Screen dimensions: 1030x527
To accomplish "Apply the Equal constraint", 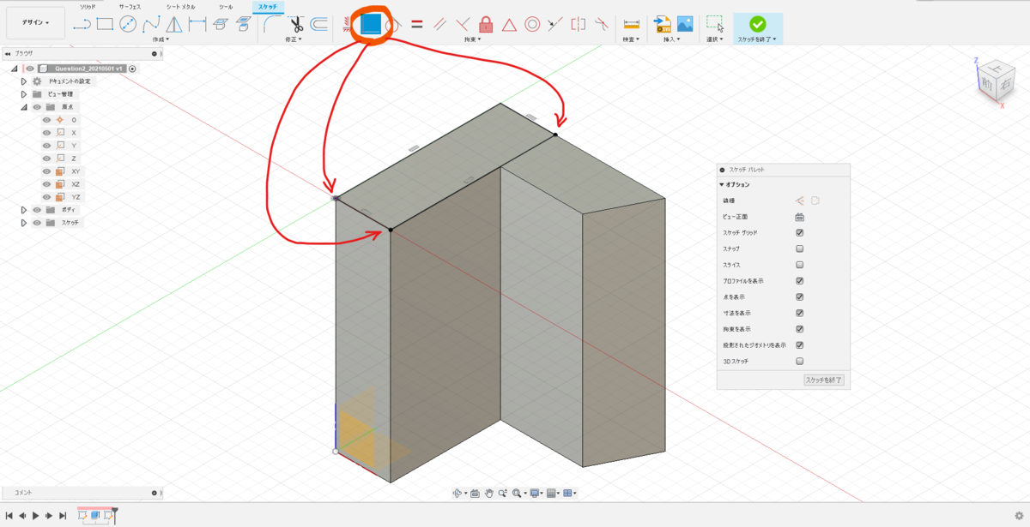I will (x=417, y=24).
